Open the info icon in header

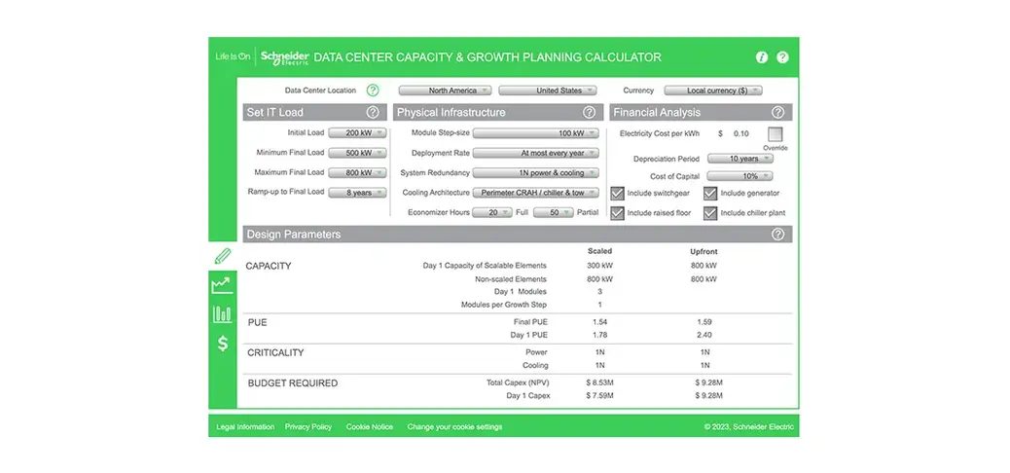[x=761, y=57]
